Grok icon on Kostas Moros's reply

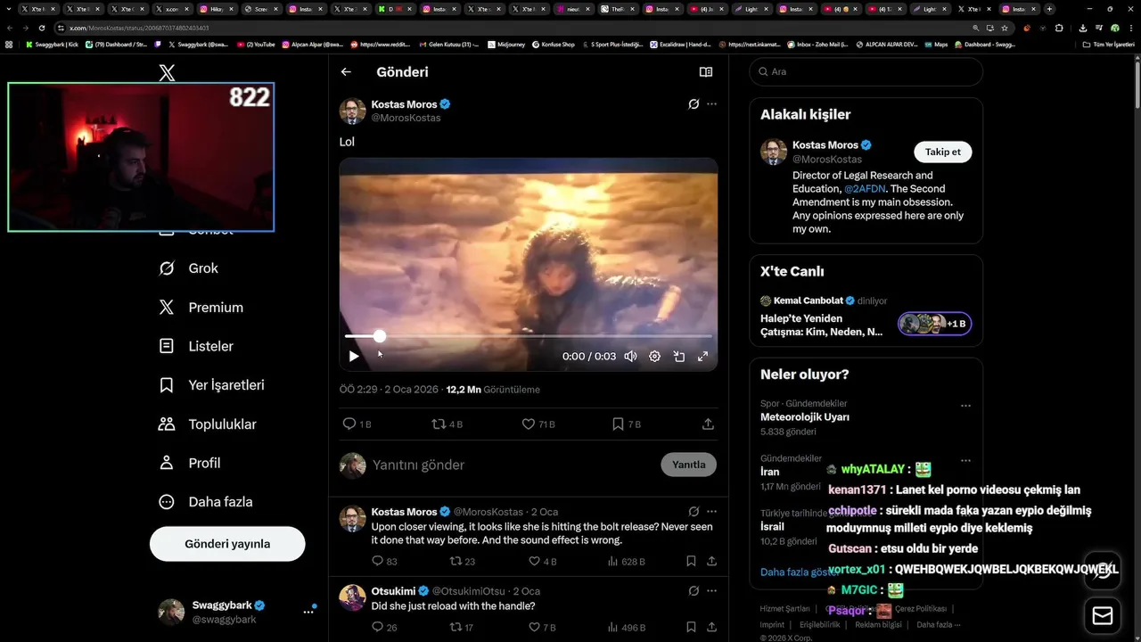694,512
